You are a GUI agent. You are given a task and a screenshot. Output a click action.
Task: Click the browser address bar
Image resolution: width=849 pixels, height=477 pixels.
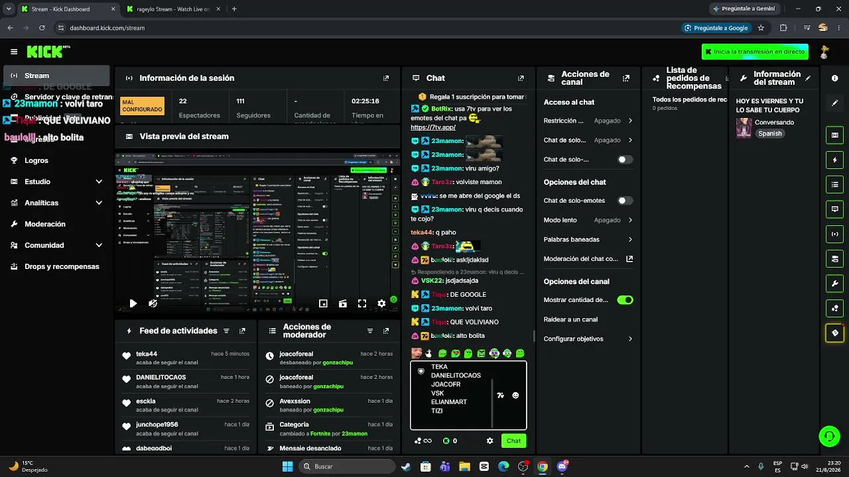coord(365,28)
